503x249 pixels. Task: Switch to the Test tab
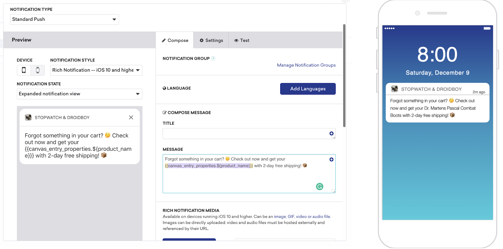(x=242, y=40)
